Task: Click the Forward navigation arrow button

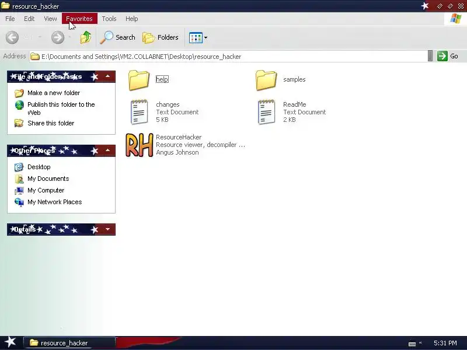Action: 57,37
